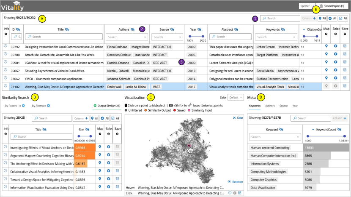Hide the Authors column via eye icon
This screenshot has width=351, height=197.
(x=132, y=29)
